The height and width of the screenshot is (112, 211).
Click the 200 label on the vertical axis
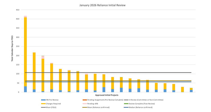[x=17, y=55]
